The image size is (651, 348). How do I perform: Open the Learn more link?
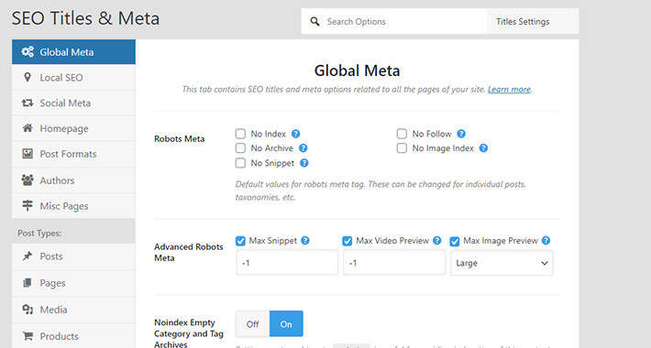(509, 89)
